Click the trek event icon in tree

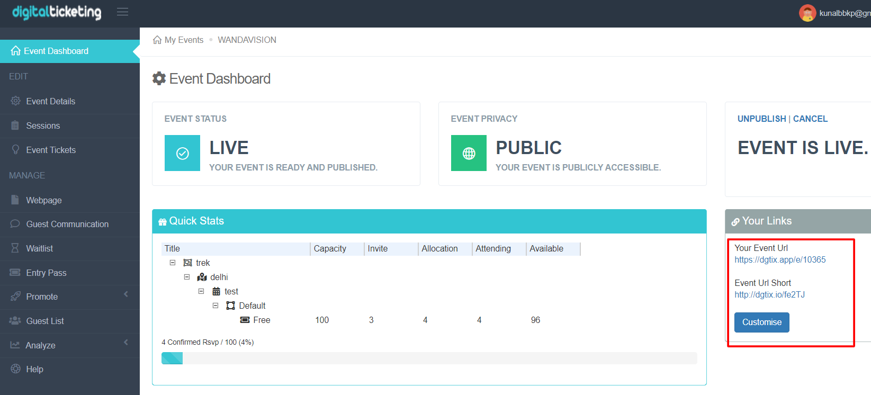[x=187, y=263]
